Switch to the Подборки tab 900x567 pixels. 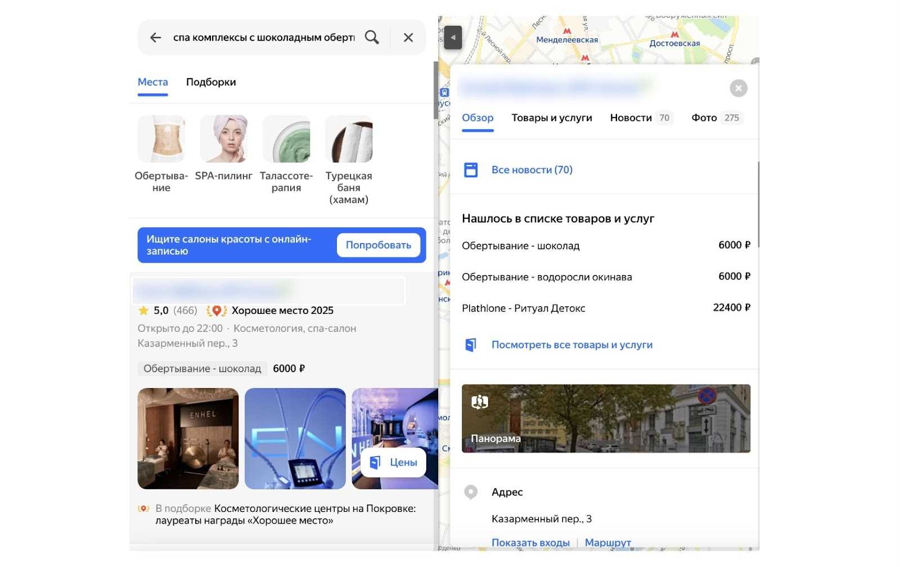211,82
